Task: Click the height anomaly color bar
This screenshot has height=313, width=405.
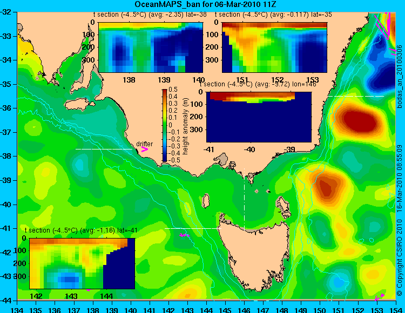Action: (165, 126)
